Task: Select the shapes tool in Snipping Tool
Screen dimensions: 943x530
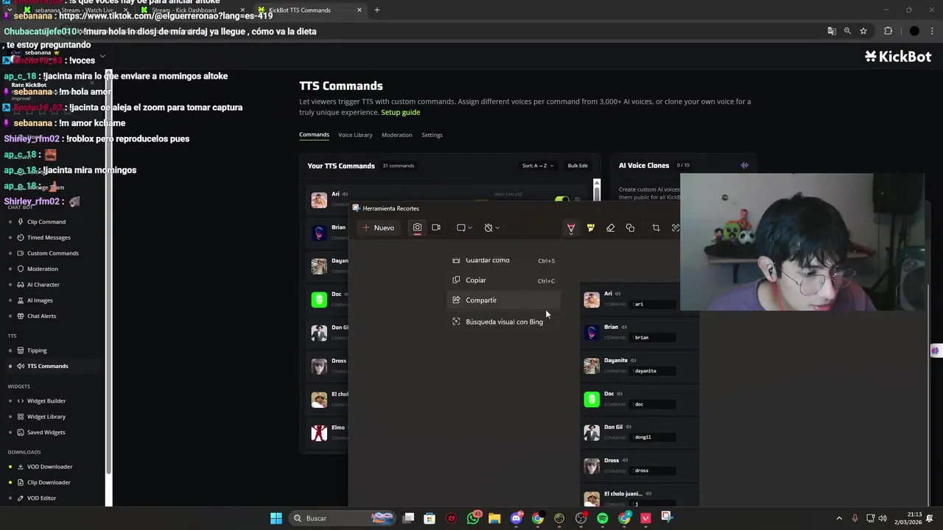Action: coord(630,228)
